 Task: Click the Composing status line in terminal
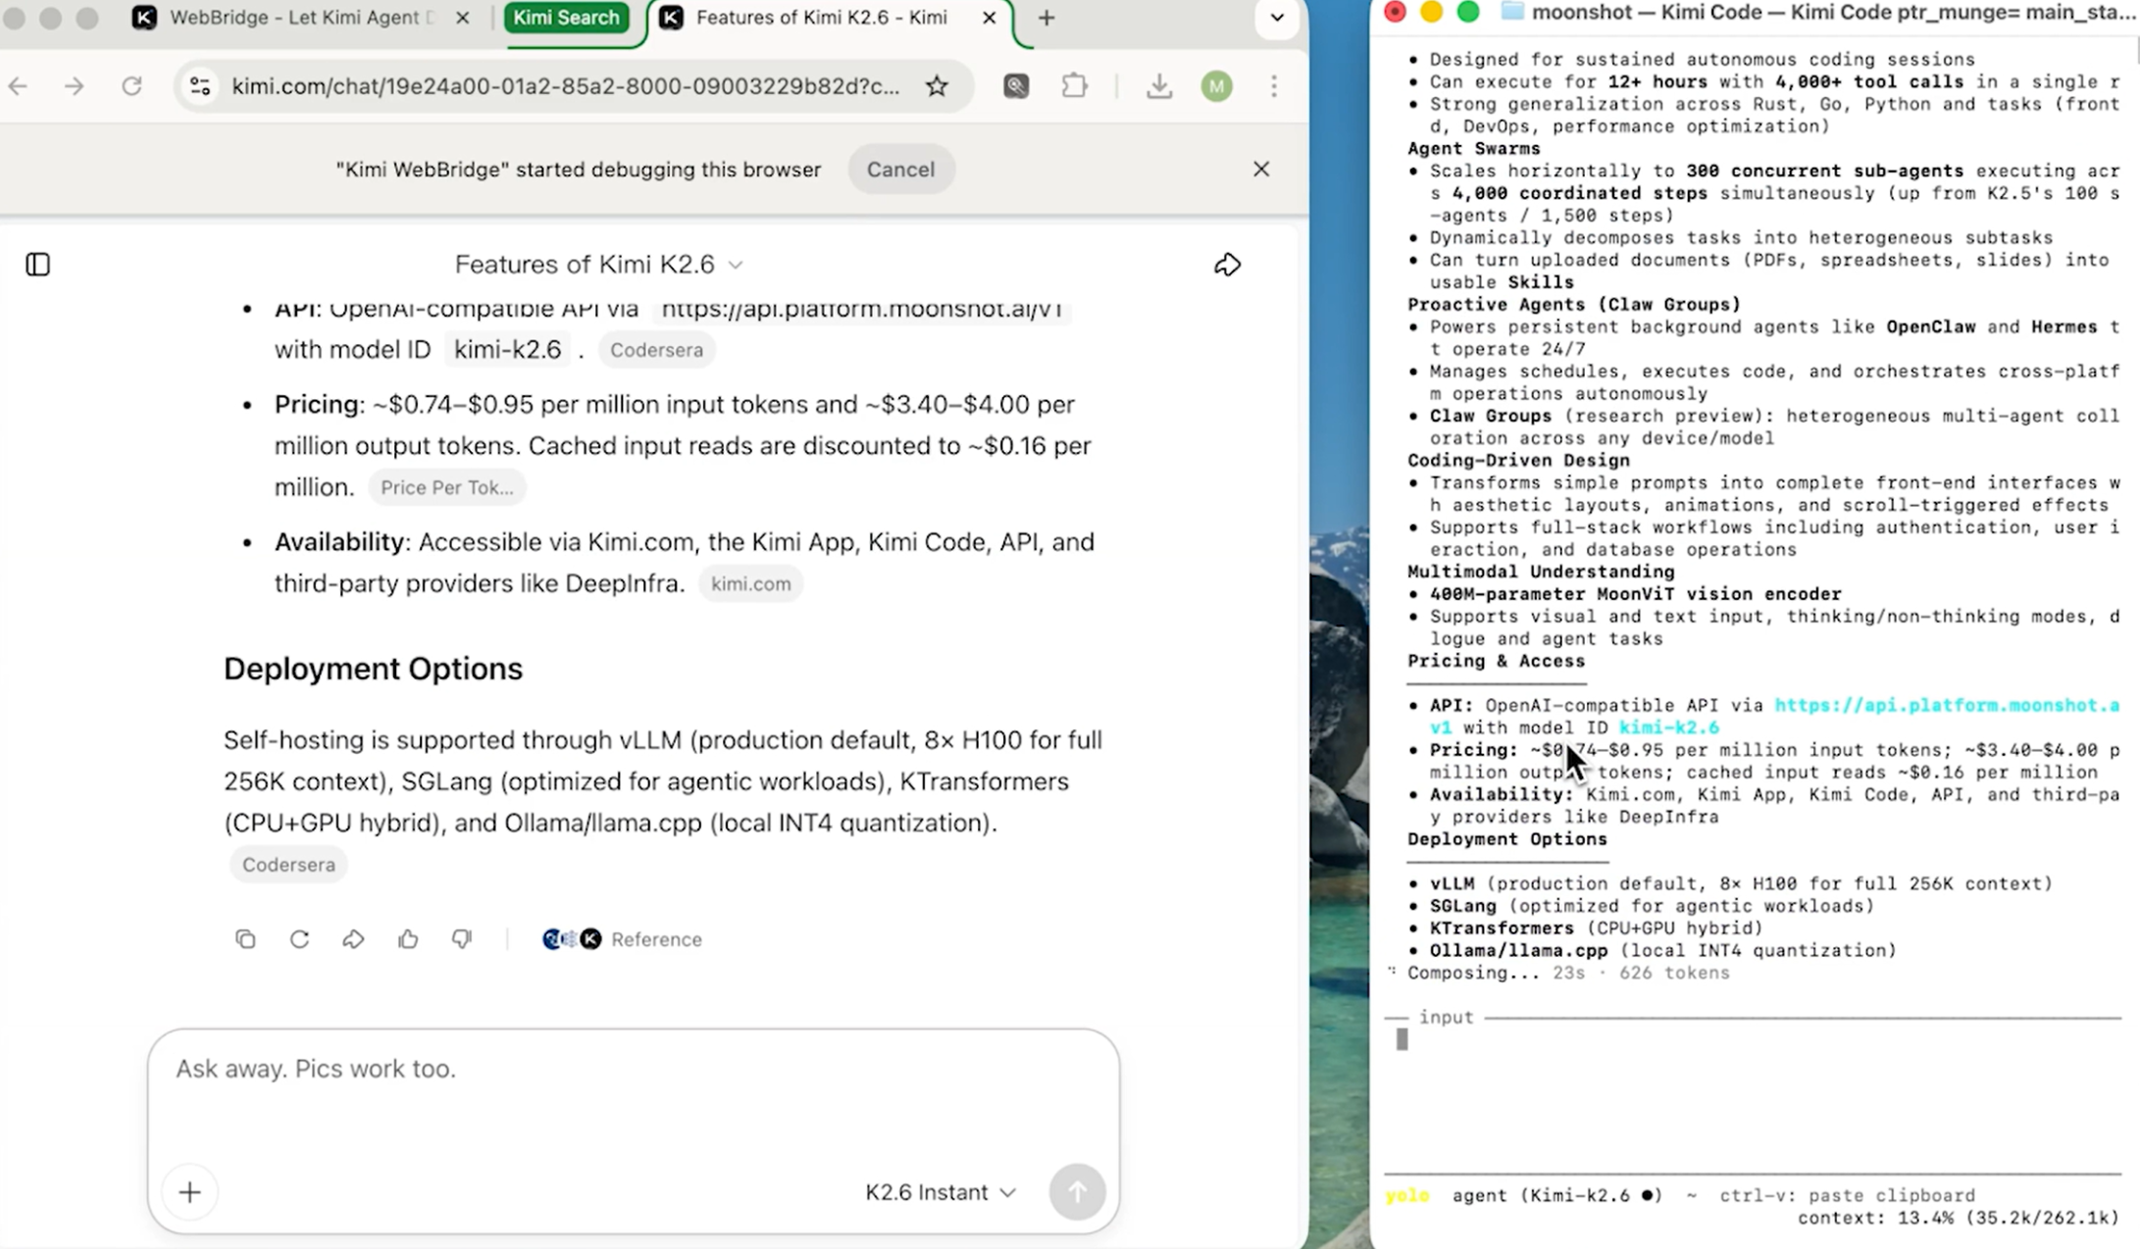tap(1567, 974)
